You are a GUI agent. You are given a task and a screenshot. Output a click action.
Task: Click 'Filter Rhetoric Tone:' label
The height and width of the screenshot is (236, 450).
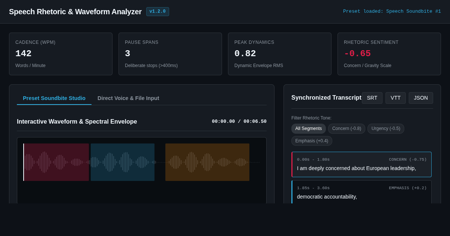coord(311,118)
